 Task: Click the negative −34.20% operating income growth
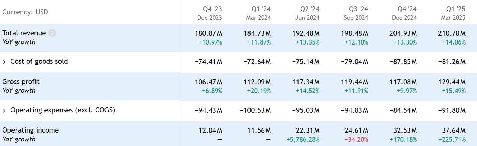[x=356, y=139]
